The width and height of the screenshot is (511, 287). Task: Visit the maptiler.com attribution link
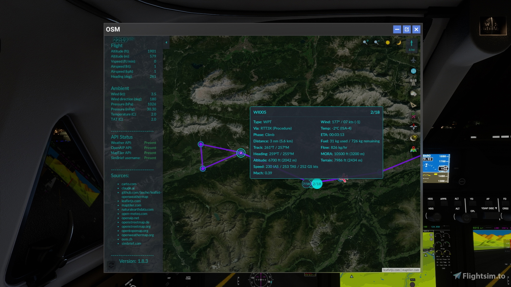pyautogui.click(x=410, y=270)
